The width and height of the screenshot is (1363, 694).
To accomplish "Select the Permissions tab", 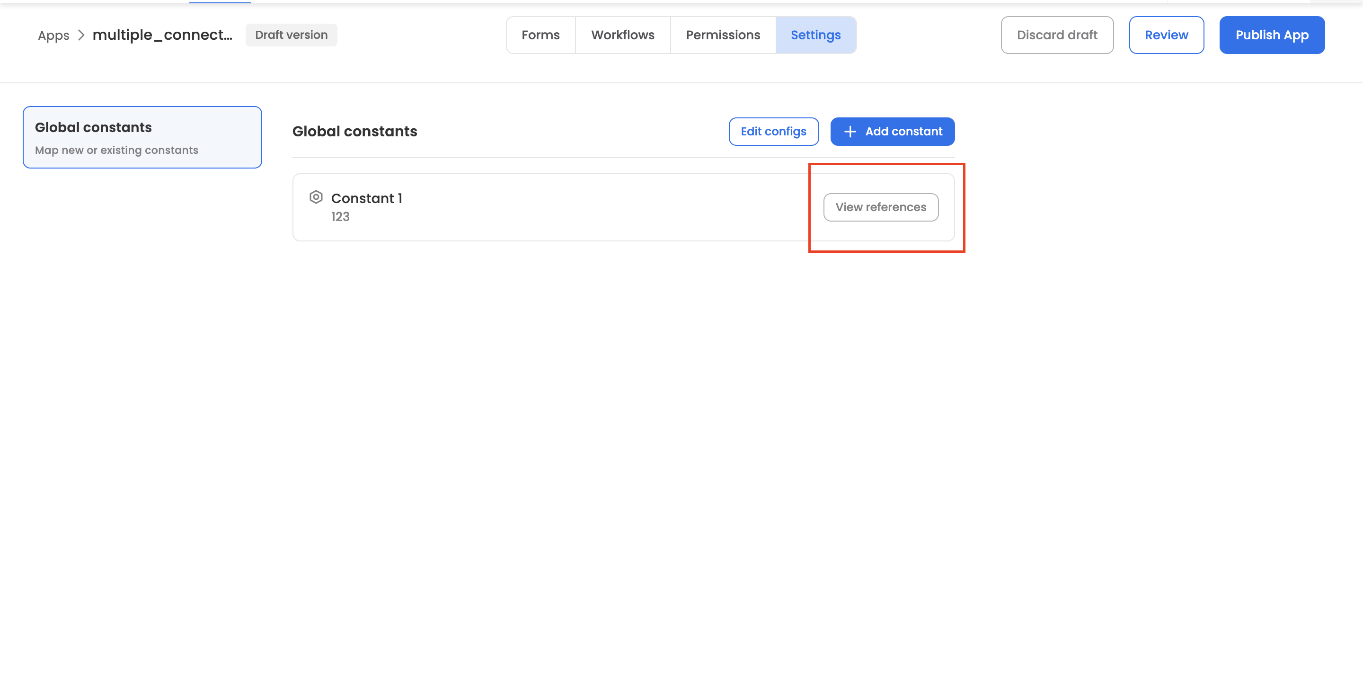I will (x=723, y=35).
